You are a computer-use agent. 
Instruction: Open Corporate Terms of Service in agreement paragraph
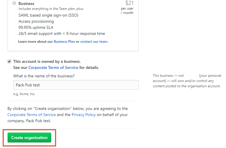pos(32,115)
